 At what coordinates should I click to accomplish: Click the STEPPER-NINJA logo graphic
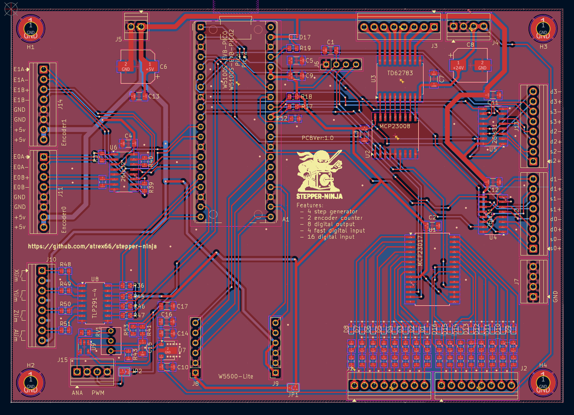[x=320, y=175]
